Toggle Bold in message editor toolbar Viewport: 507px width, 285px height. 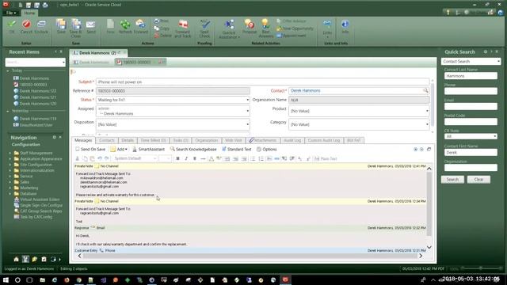point(177,158)
